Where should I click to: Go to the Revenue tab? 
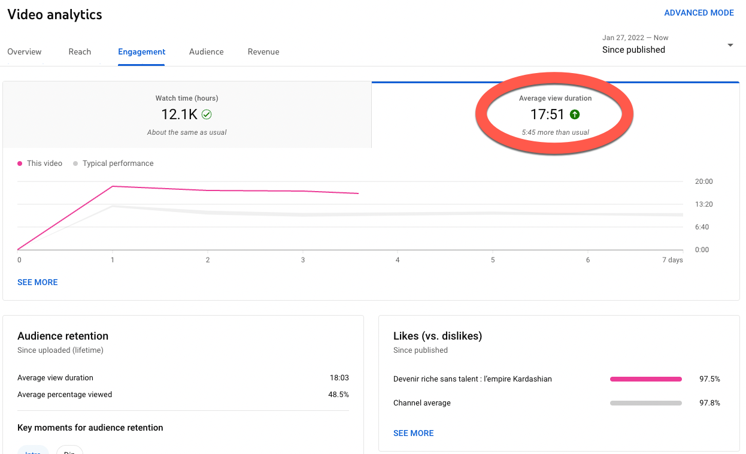263,52
